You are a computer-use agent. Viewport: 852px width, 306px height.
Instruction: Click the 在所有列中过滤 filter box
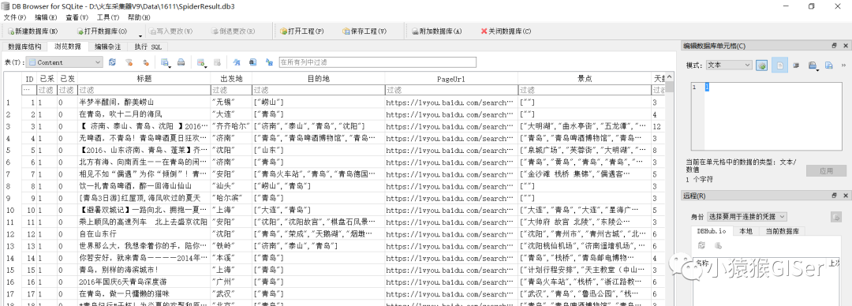tap(378, 62)
